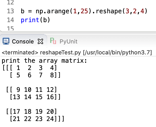This screenshot has height=127, width=156.
Task: Click line number 12 in the gutter
Action: [10, 3]
